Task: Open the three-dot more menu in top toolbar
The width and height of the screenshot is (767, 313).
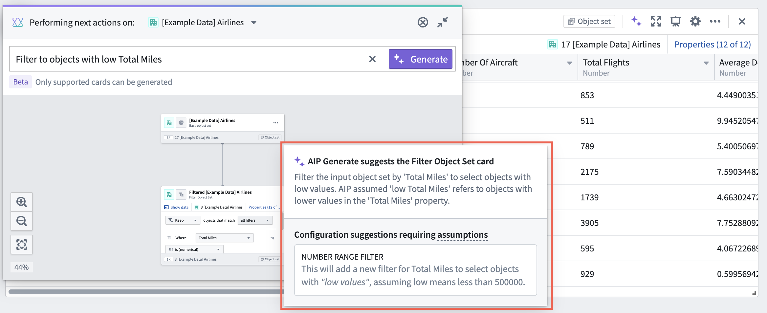Action: tap(715, 21)
